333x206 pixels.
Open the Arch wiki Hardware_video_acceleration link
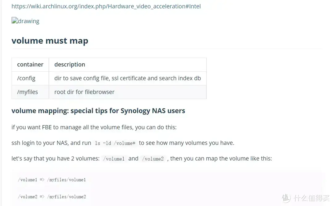click(x=106, y=6)
